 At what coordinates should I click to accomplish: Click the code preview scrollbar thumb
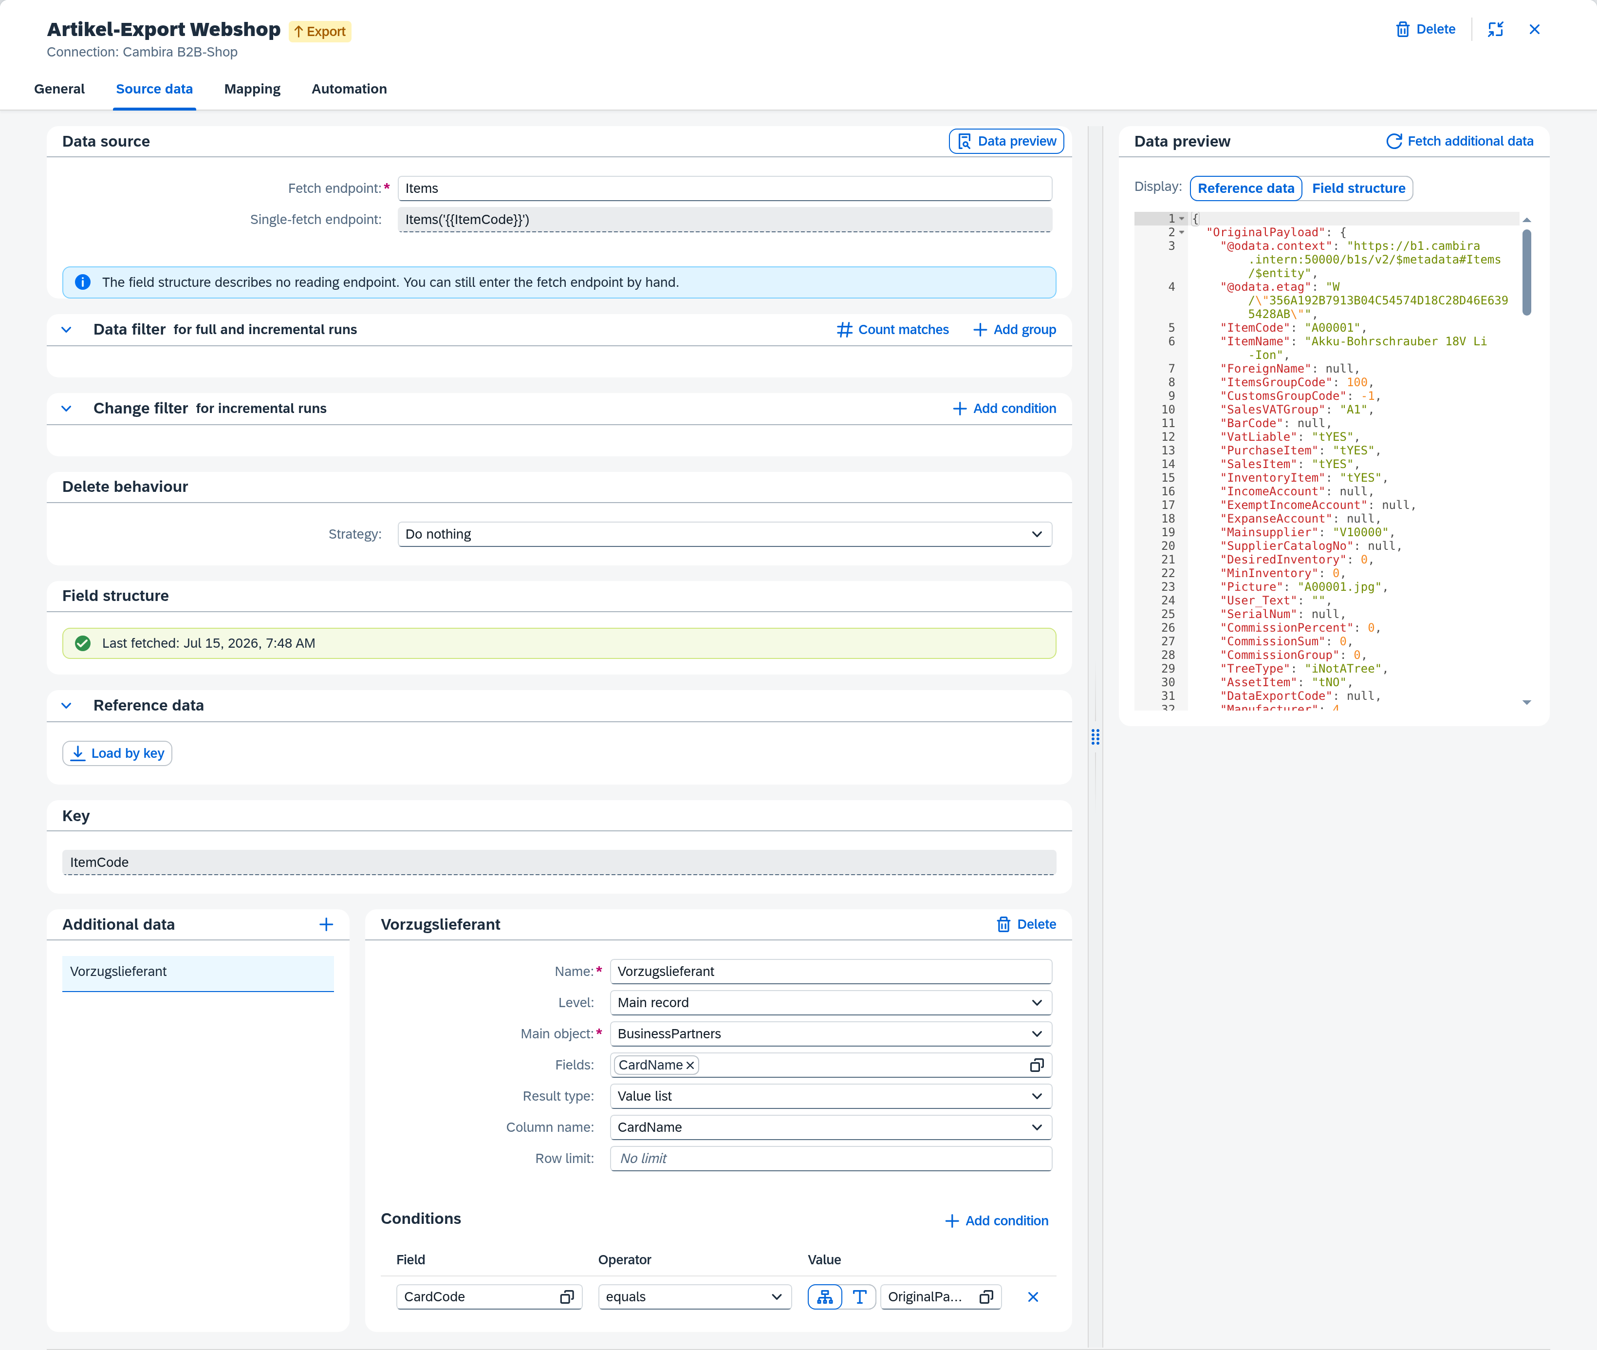[x=1526, y=272]
